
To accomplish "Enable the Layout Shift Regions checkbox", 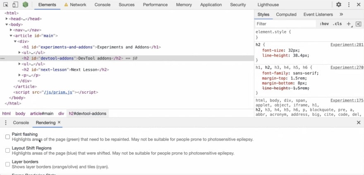I will pos(8,151).
